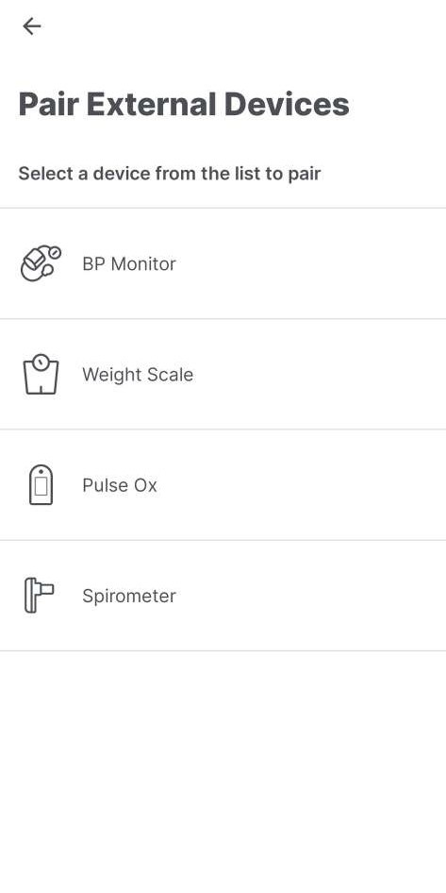The height and width of the screenshot is (893, 446).
Task: Open the BP Monitor list row
Action: coord(223,263)
